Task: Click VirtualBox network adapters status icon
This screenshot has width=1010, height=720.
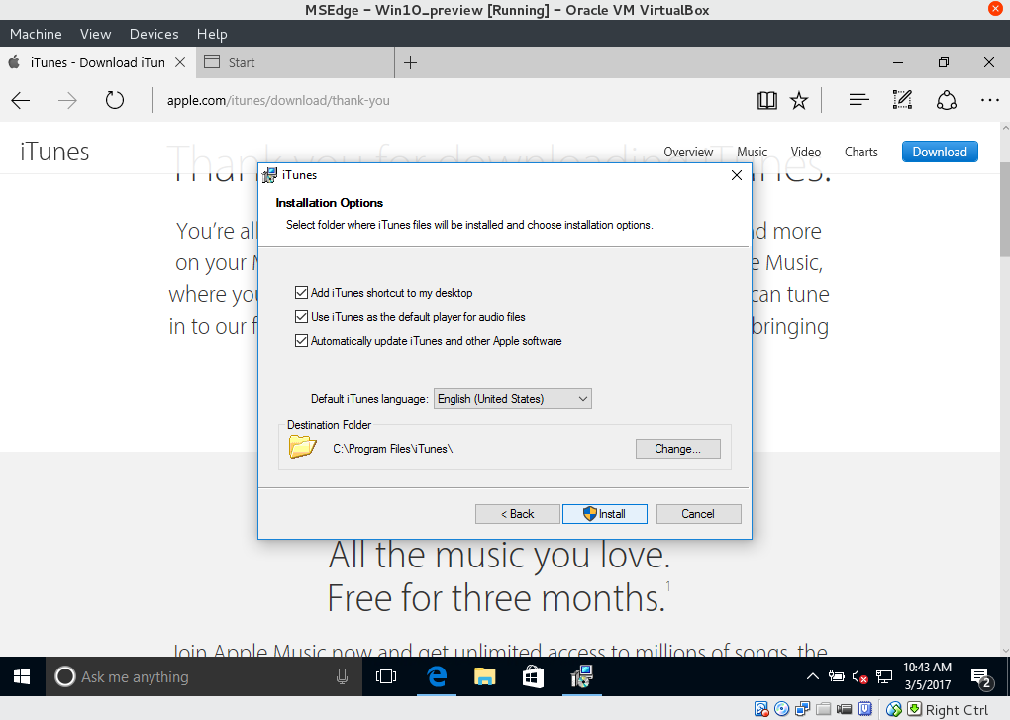Action: (803, 710)
